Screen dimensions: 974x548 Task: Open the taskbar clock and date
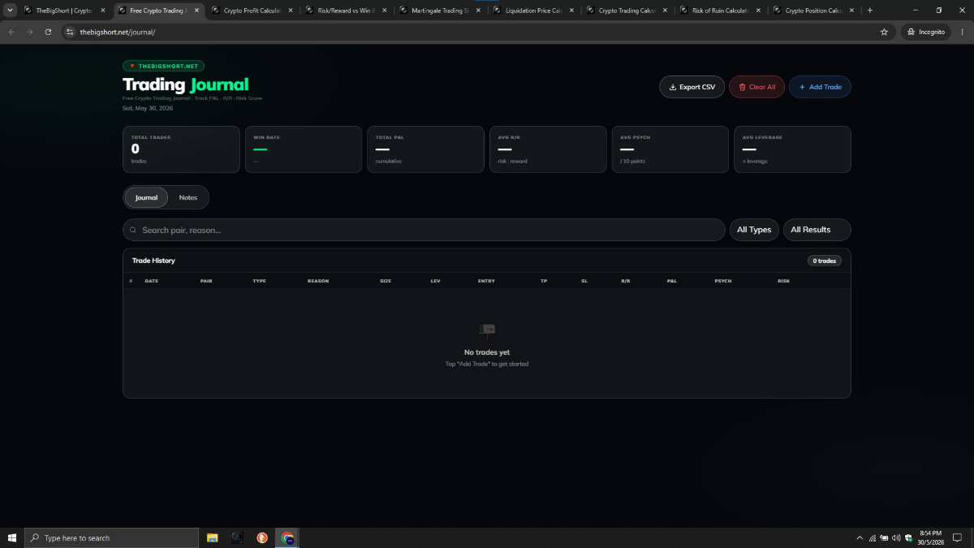click(930, 537)
